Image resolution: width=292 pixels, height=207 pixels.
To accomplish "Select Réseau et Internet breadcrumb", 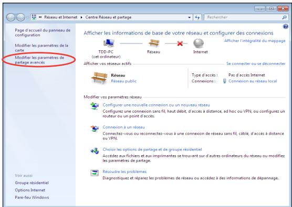I will (x=61, y=17).
